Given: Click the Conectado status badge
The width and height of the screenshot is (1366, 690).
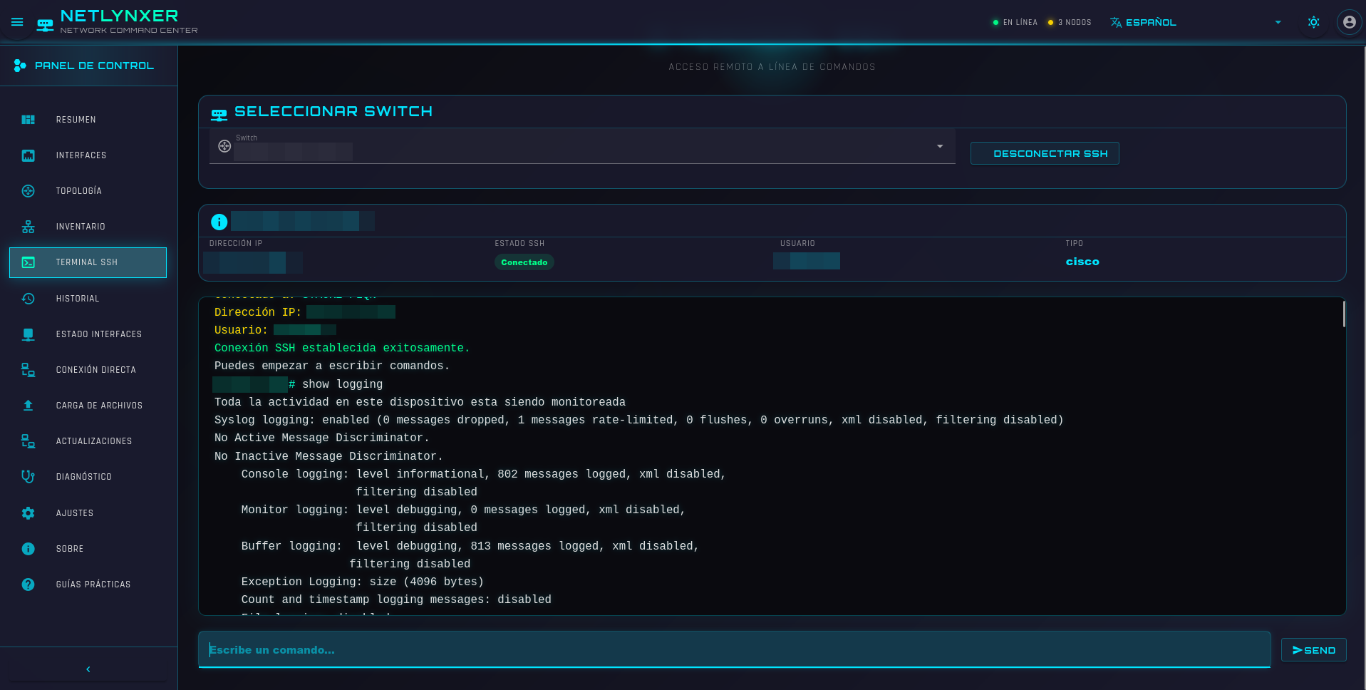Looking at the screenshot, I should point(524,262).
